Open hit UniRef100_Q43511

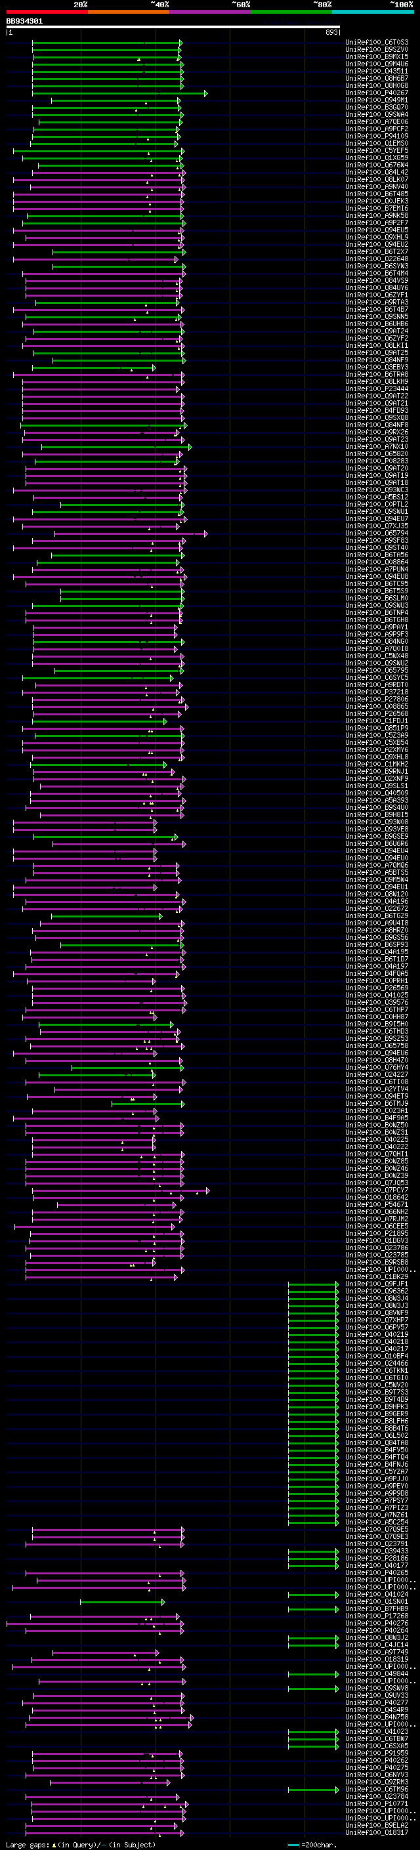coord(377,72)
